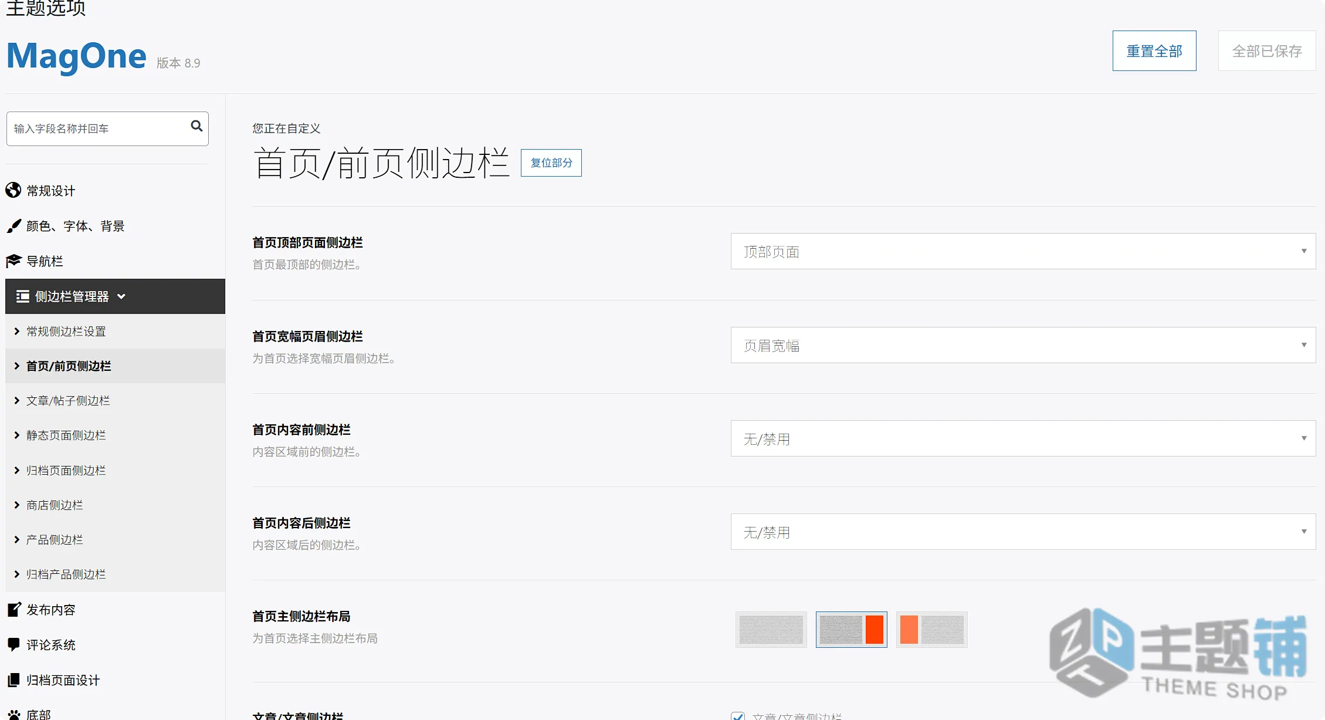This screenshot has width=1325, height=720.
Task: Click the list icon beside 侧边栏管理器
Action: click(x=23, y=296)
